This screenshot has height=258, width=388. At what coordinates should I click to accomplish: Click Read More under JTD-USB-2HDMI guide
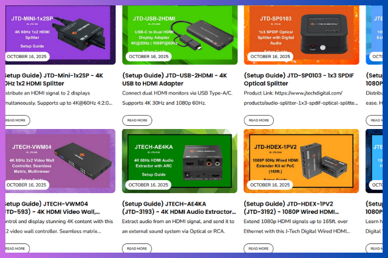(137, 120)
